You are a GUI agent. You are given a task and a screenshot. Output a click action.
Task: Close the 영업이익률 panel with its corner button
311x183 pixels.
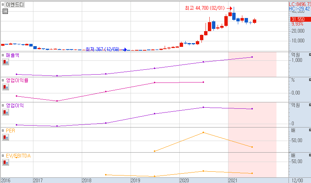(310, 80)
